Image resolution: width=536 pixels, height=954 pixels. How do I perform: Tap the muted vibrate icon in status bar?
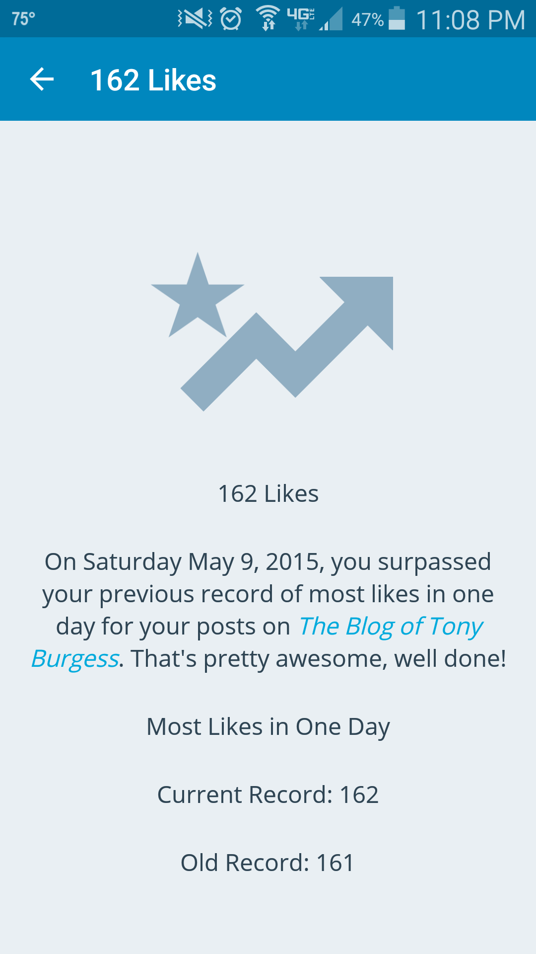(x=195, y=19)
